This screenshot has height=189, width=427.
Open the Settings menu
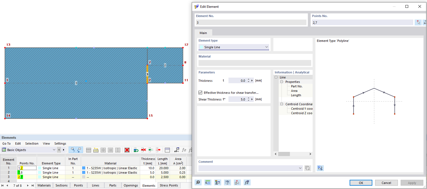pos(60,143)
